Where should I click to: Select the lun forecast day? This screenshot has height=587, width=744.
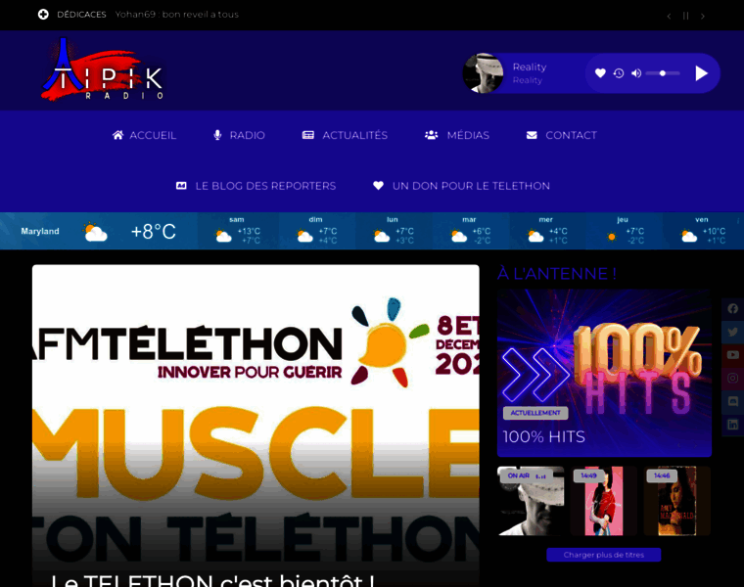[x=394, y=231]
